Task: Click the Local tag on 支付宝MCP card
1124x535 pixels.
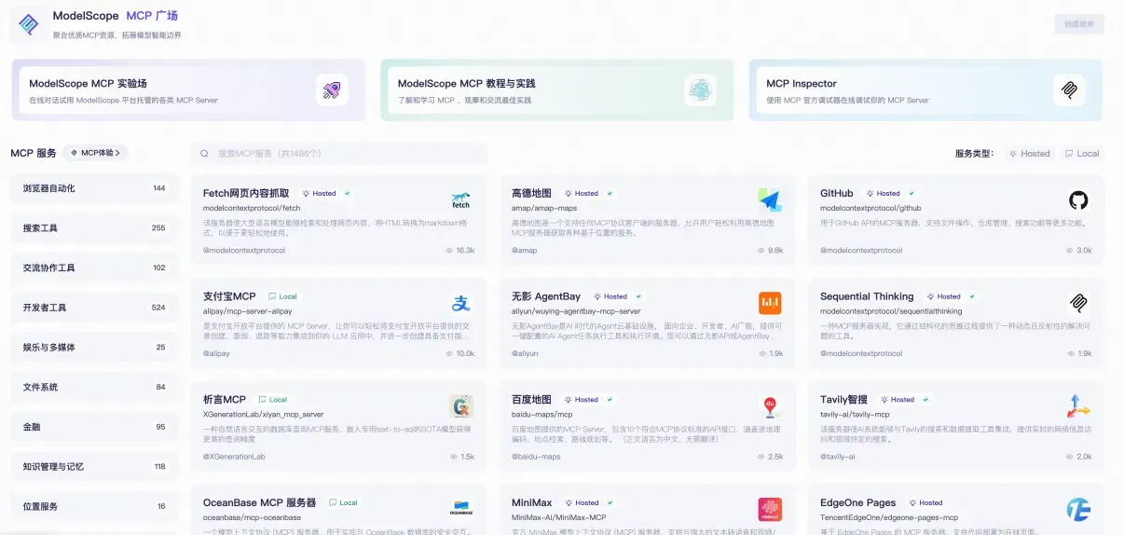Action: click(x=282, y=296)
